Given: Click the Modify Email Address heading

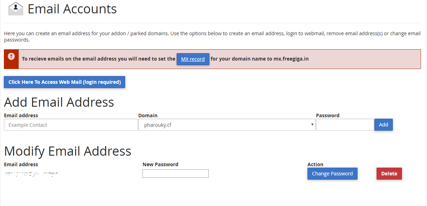Looking at the screenshot, I should point(68,151).
